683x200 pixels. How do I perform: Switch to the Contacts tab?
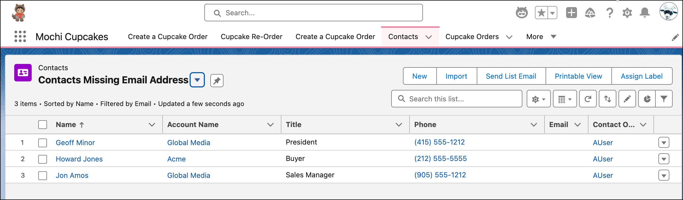403,37
